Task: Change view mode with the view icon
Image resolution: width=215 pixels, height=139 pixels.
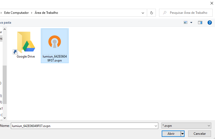Action: tap(186, 23)
